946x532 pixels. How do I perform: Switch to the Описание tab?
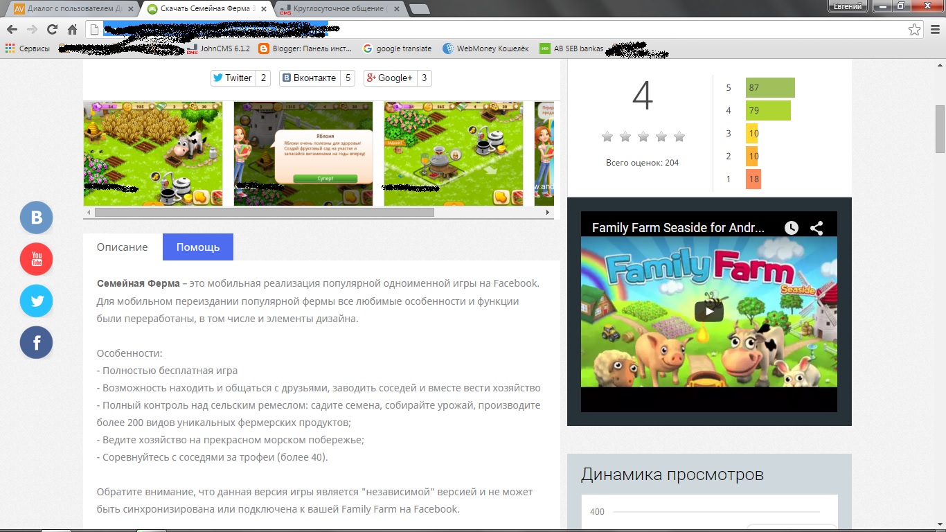tap(123, 247)
